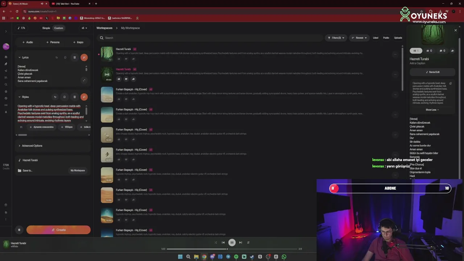Image resolution: width=464 pixels, height=261 pixels.
Task: Go to Workspaces breadcrumb
Action: 104,28
